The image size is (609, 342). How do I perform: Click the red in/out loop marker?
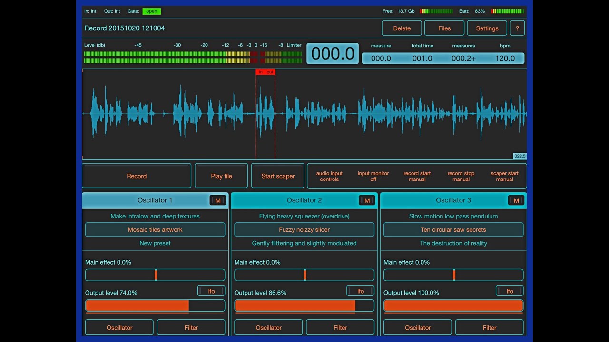tap(265, 72)
